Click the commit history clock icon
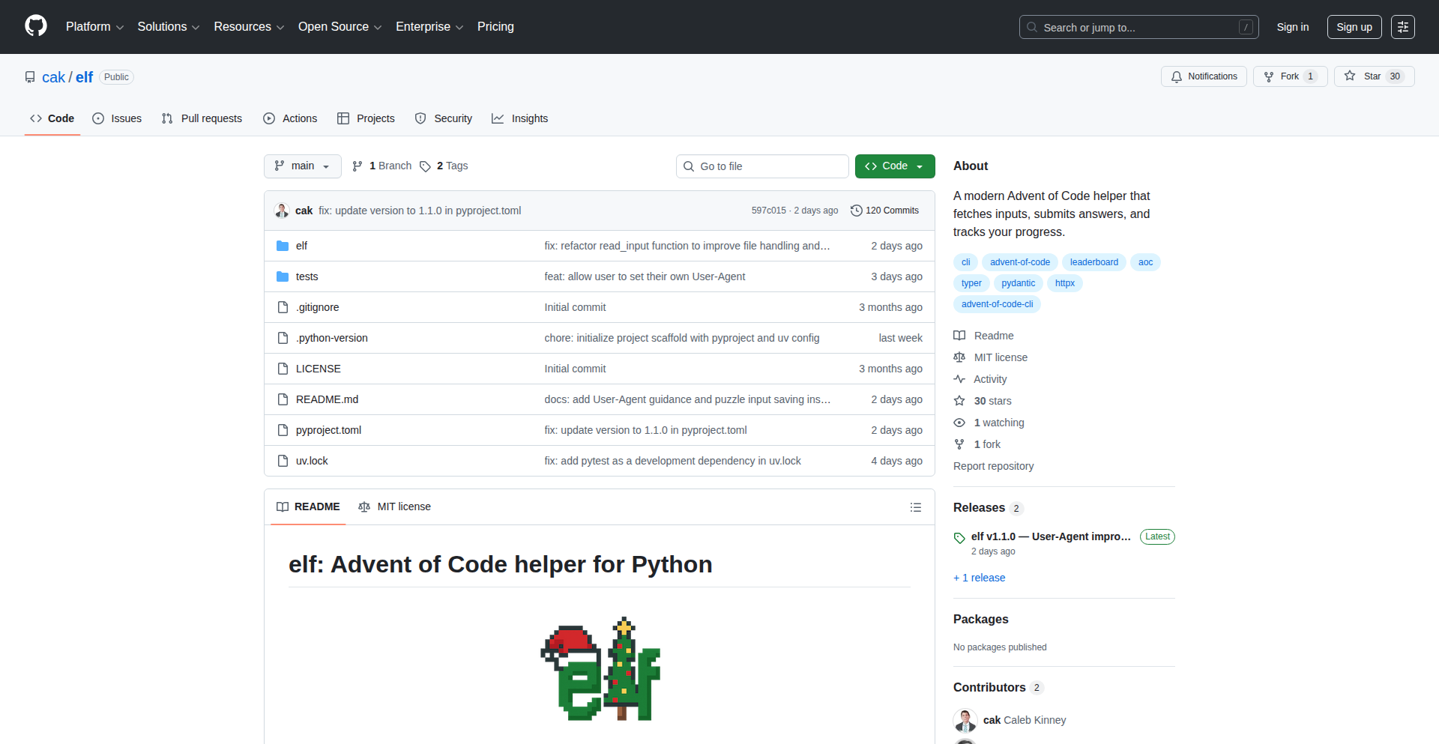1439x744 pixels. click(x=856, y=211)
